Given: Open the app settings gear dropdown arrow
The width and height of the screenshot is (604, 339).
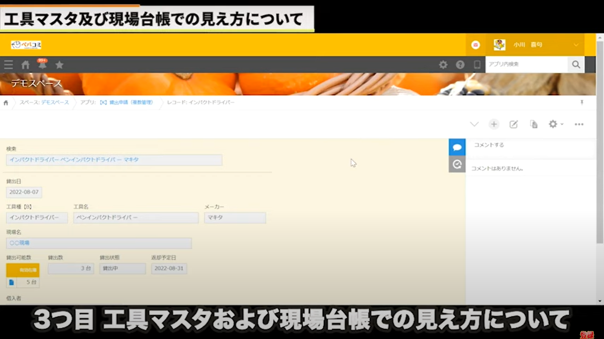Looking at the screenshot, I should click(561, 124).
